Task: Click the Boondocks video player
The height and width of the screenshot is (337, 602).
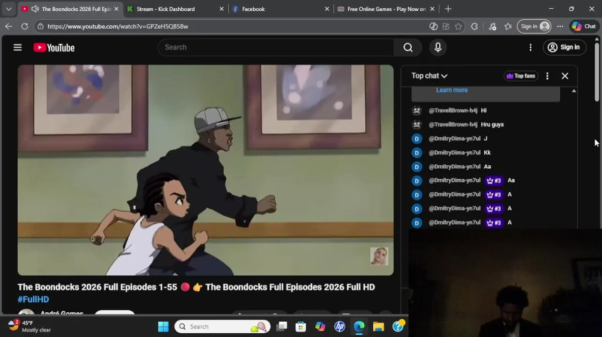Action: pyautogui.click(x=205, y=170)
